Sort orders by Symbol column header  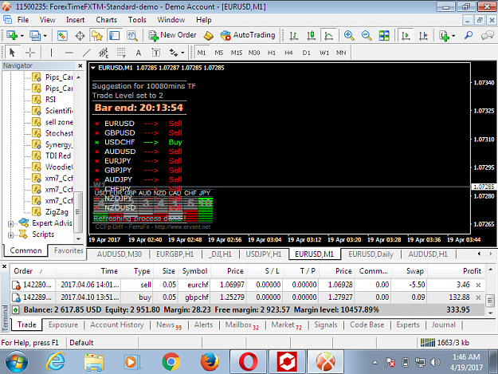(x=194, y=271)
